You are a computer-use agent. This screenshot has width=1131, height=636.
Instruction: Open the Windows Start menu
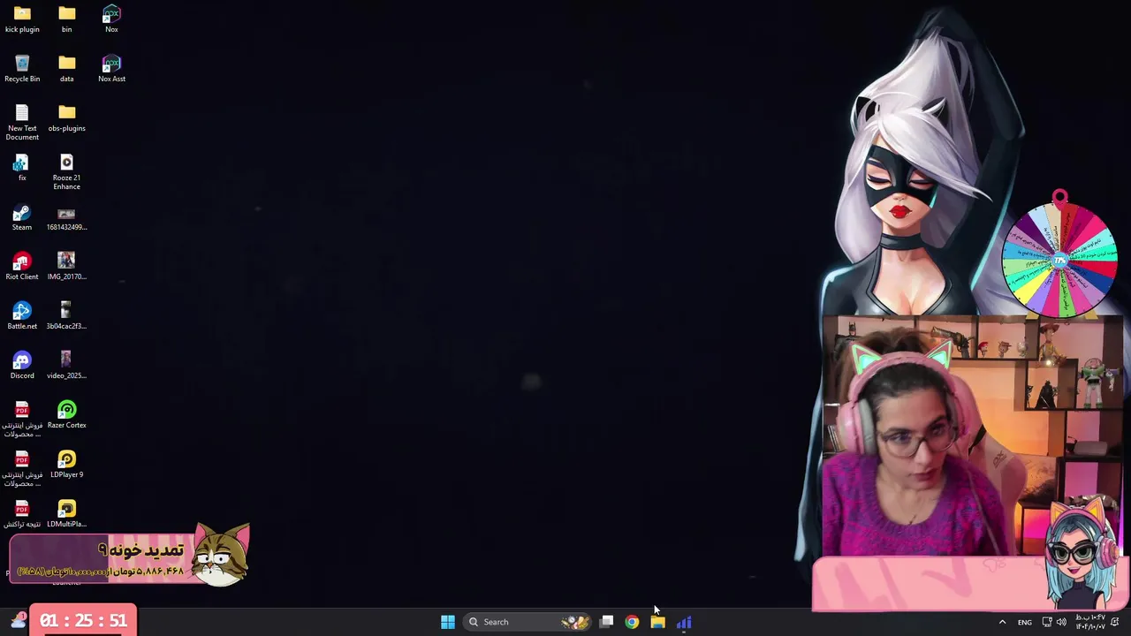coord(448,622)
